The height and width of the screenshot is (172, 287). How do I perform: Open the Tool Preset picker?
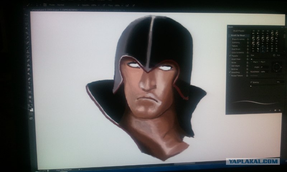[x=29, y=5]
